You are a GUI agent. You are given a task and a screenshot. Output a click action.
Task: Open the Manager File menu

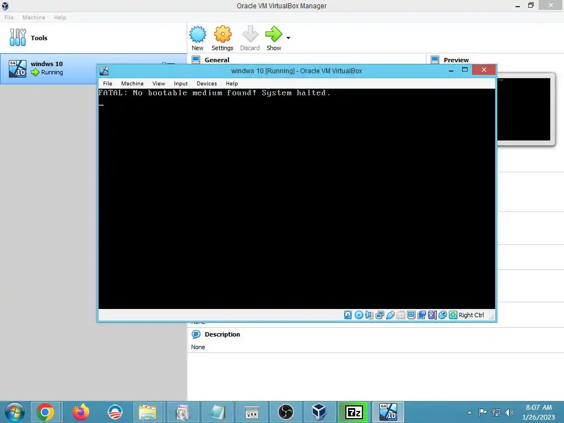(x=9, y=17)
